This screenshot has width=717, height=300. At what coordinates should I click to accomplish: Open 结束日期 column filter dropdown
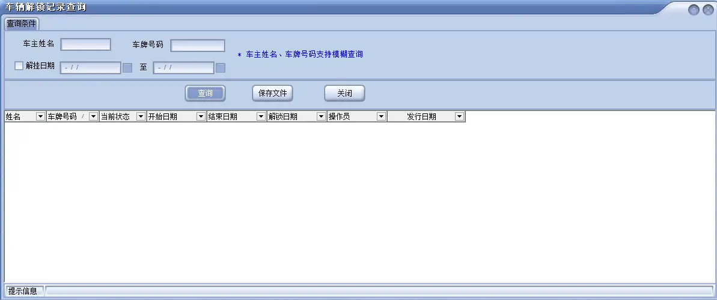coord(261,116)
